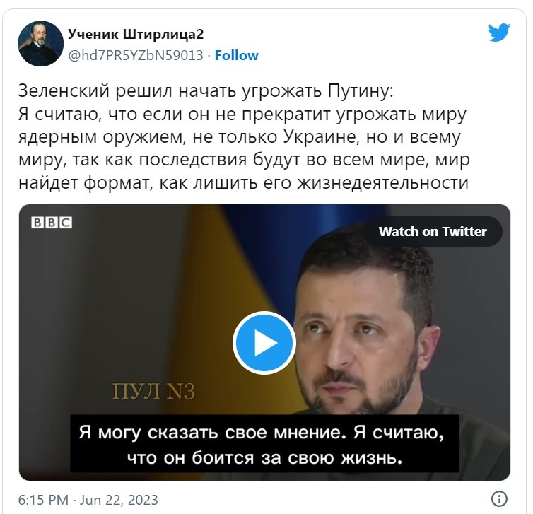Click the ПУЛ N3 watermark

click(x=153, y=392)
